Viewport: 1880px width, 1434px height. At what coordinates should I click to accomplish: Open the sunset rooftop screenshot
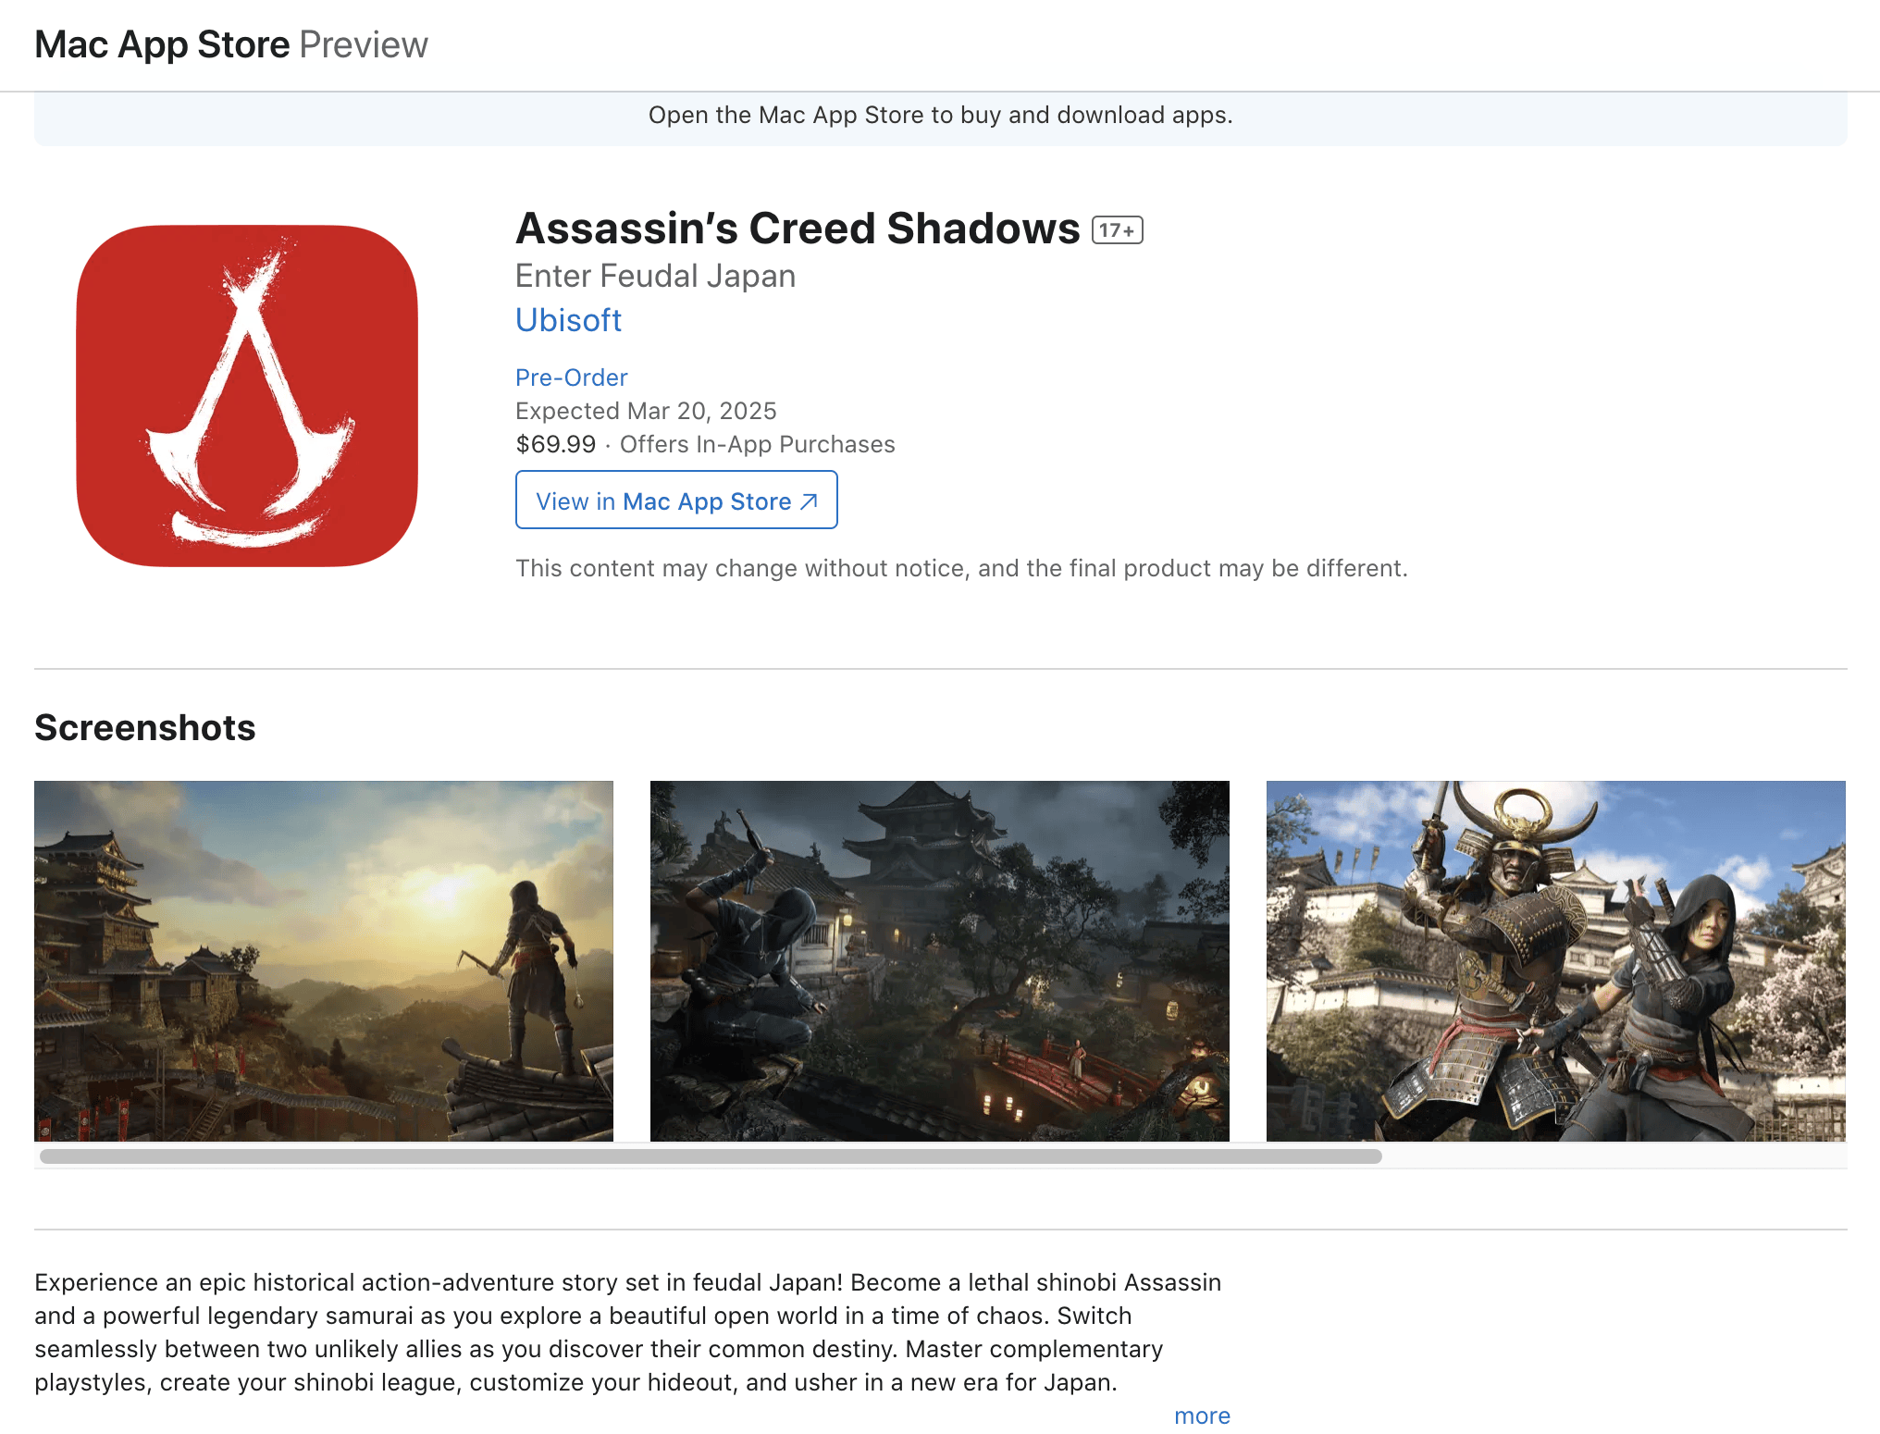(x=324, y=960)
